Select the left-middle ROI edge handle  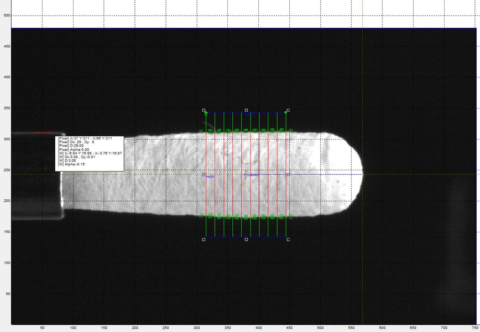(204, 174)
